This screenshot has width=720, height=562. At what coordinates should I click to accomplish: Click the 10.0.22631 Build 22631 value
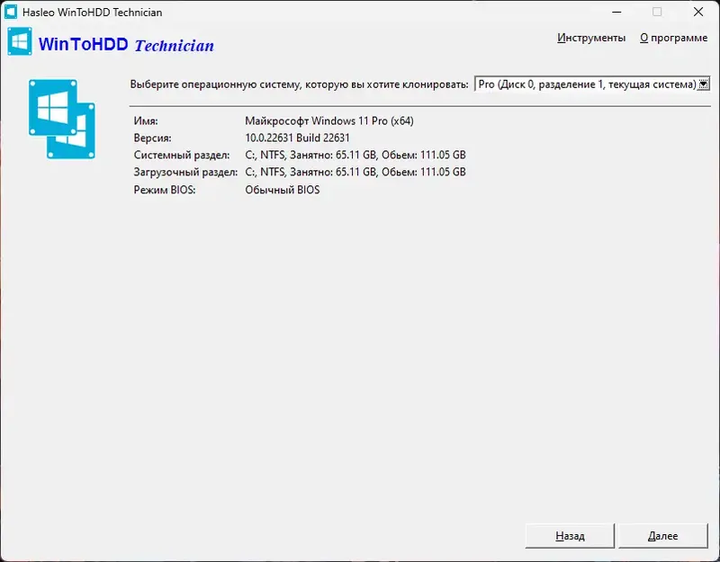click(297, 138)
